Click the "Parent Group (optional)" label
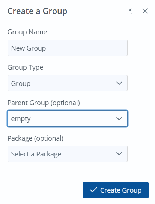This screenshot has width=155, height=204. [44, 103]
